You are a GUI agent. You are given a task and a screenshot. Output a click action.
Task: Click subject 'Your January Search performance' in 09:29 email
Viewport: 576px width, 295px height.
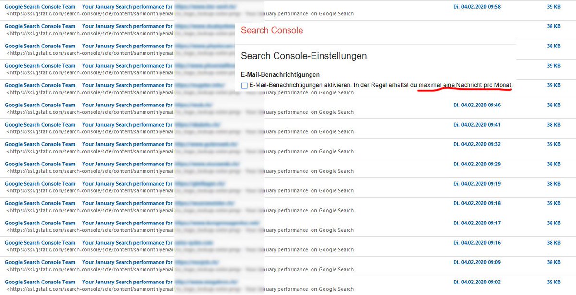click(123, 164)
